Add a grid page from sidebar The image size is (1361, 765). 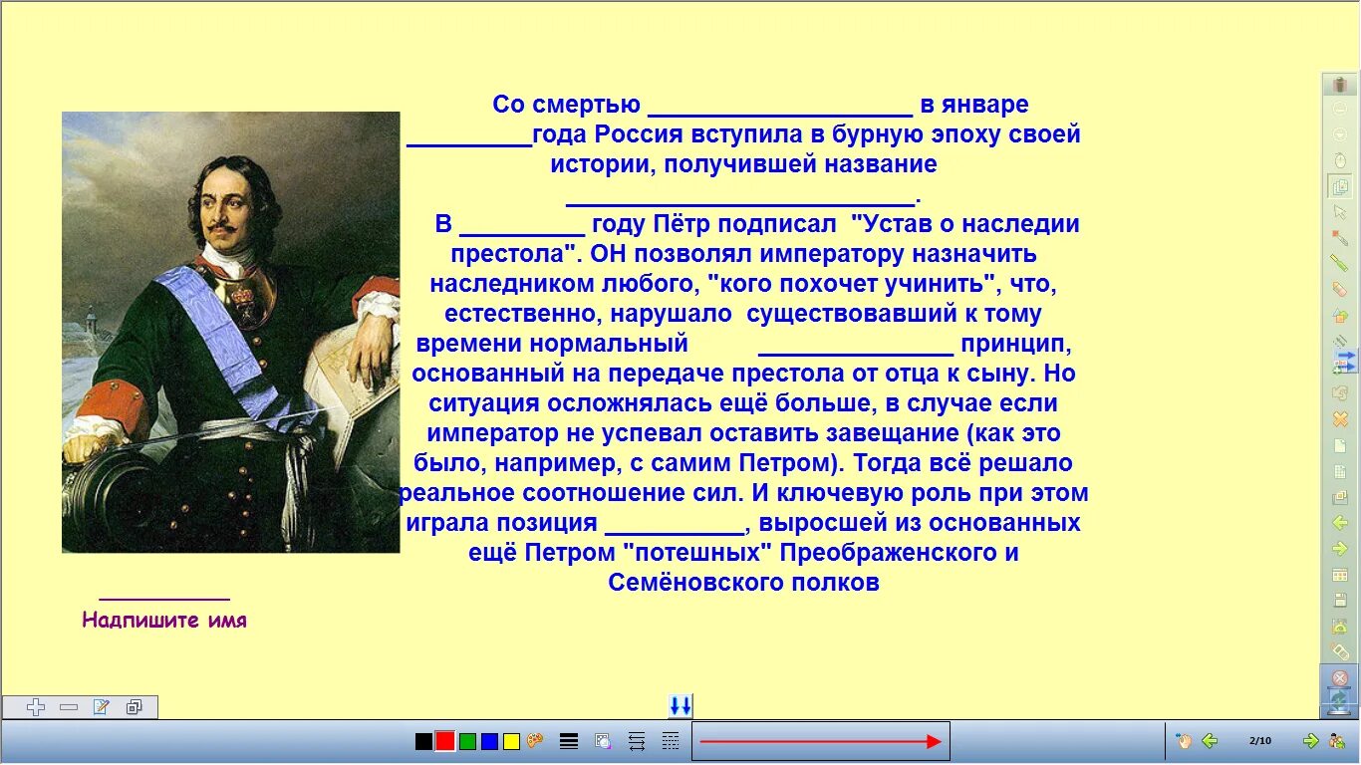click(1340, 471)
